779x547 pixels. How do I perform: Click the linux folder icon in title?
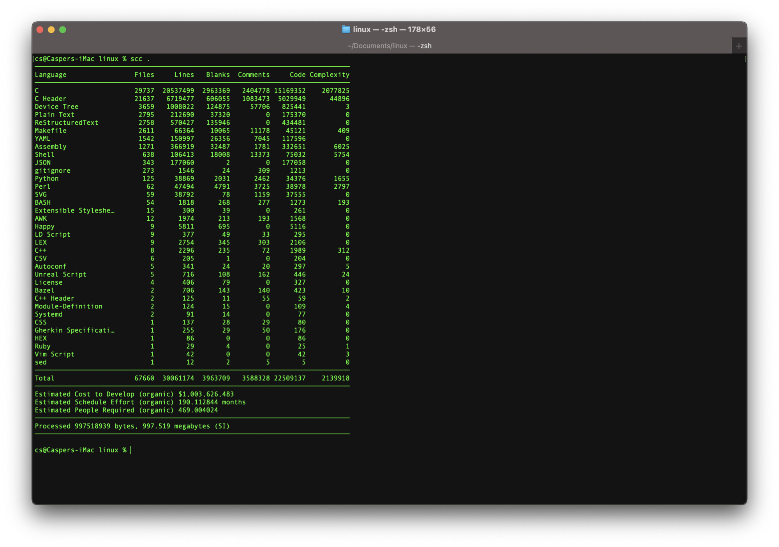pos(346,29)
